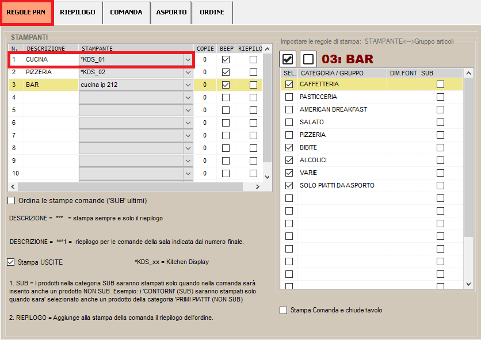This screenshot has width=481, height=340.
Task: Open the printer dropdown for CUCINA
Action: [x=188, y=59]
